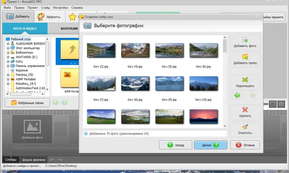Open the Слайд menu
Viewport: 289px width, 173px height.
point(46,8)
